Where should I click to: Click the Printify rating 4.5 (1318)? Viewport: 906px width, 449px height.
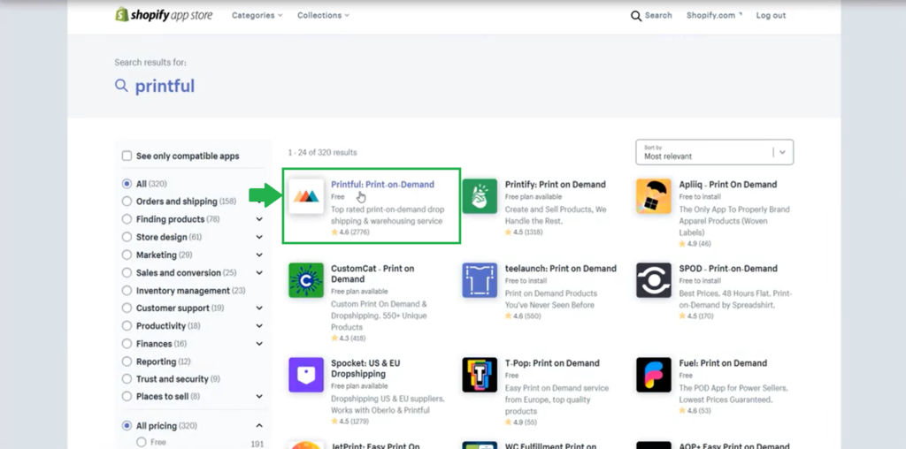[x=524, y=232]
